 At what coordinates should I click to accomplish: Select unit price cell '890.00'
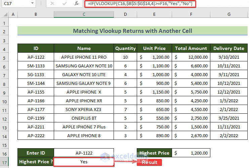(x=154, y=135)
